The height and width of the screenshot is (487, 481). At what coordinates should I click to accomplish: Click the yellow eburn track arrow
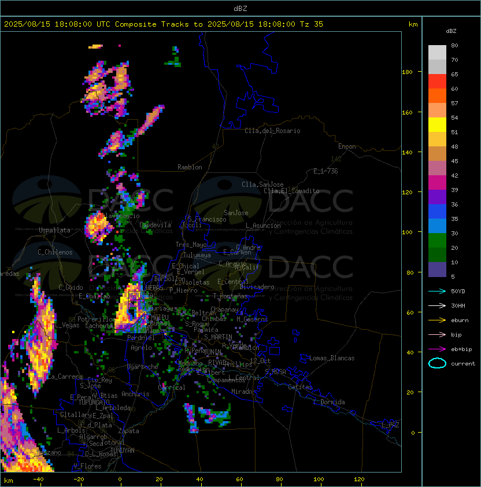[x=437, y=320]
